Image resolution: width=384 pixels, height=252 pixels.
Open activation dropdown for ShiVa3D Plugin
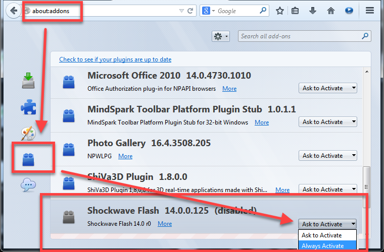click(x=328, y=189)
